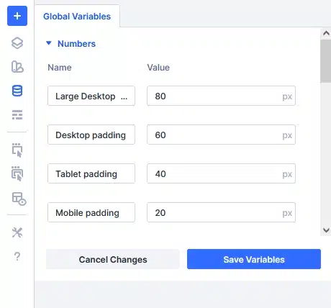Click the value field containing 20
This screenshot has width=331, height=308.
(x=221, y=212)
